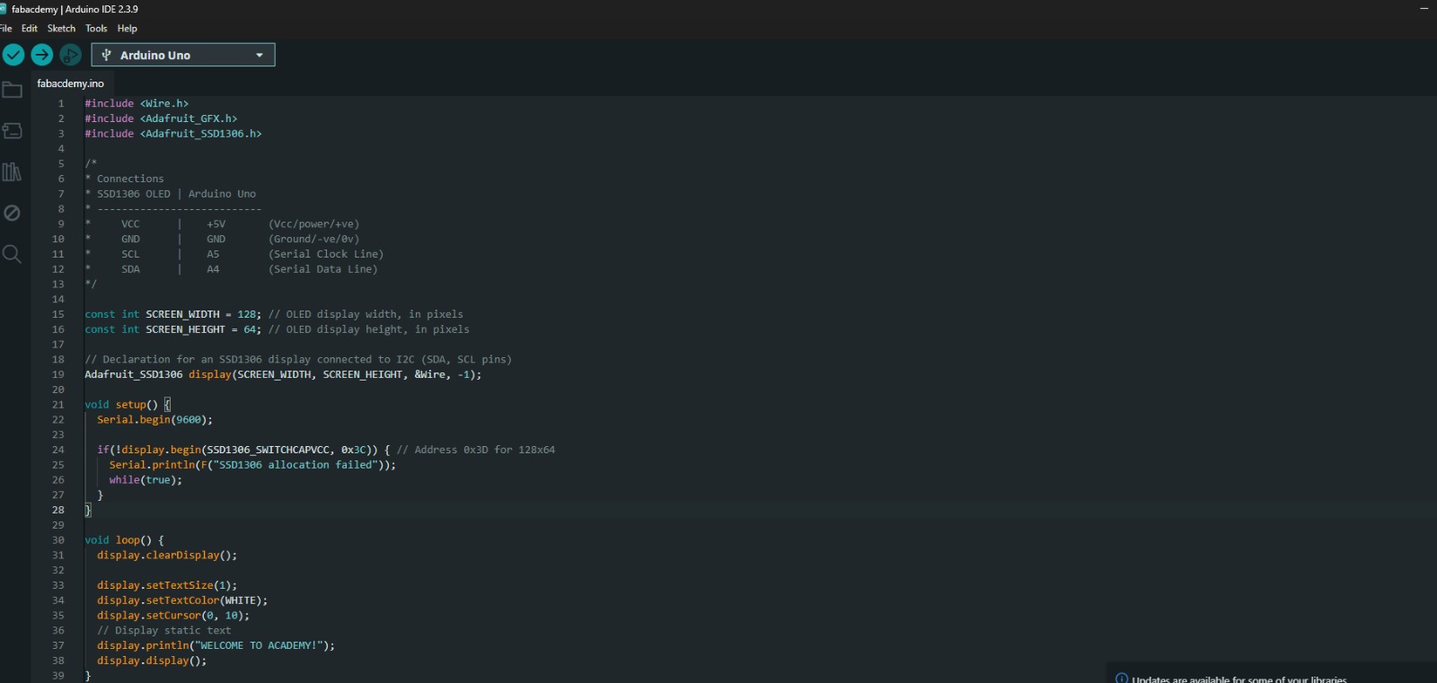Click line number 30 in the gutter

tap(58, 540)
